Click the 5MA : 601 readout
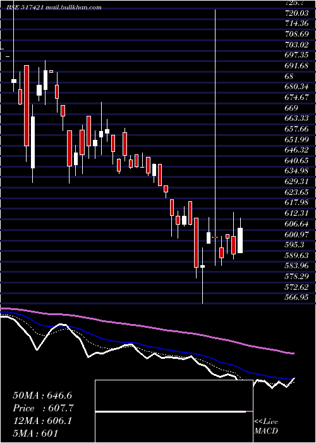316x443 pixels. pyautogui.click(x=35, y=434)
